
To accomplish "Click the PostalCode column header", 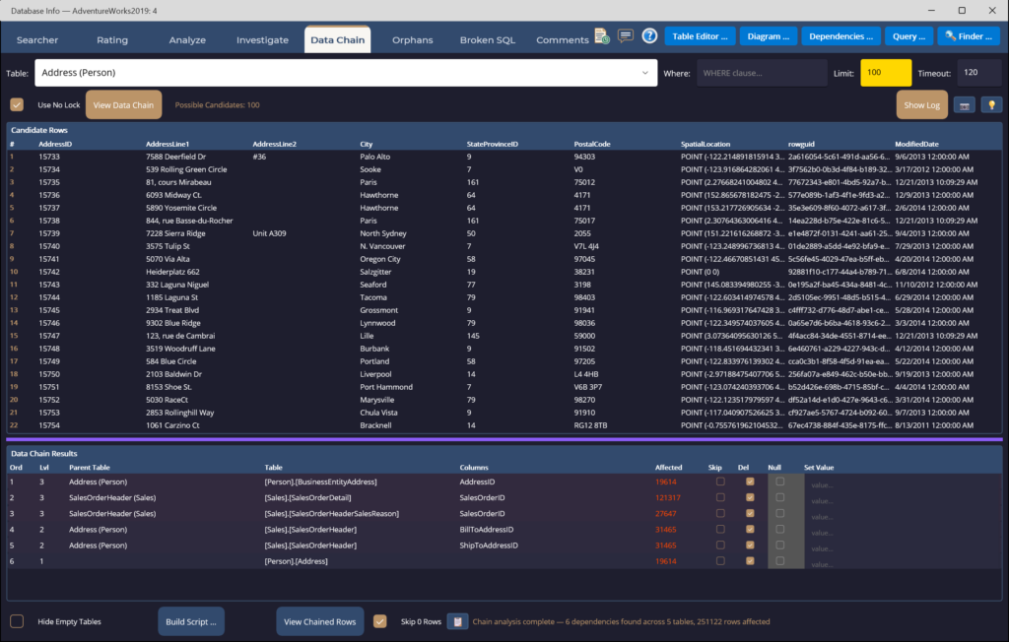I will click(x=592, y=144).
